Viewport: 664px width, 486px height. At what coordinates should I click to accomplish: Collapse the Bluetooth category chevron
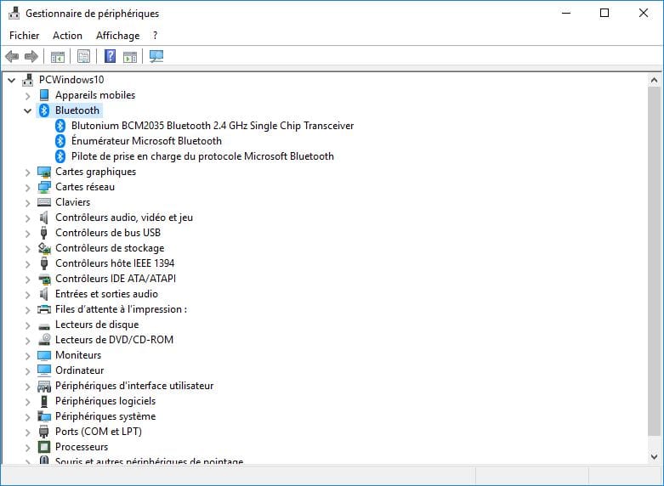[x=28, y=110]
